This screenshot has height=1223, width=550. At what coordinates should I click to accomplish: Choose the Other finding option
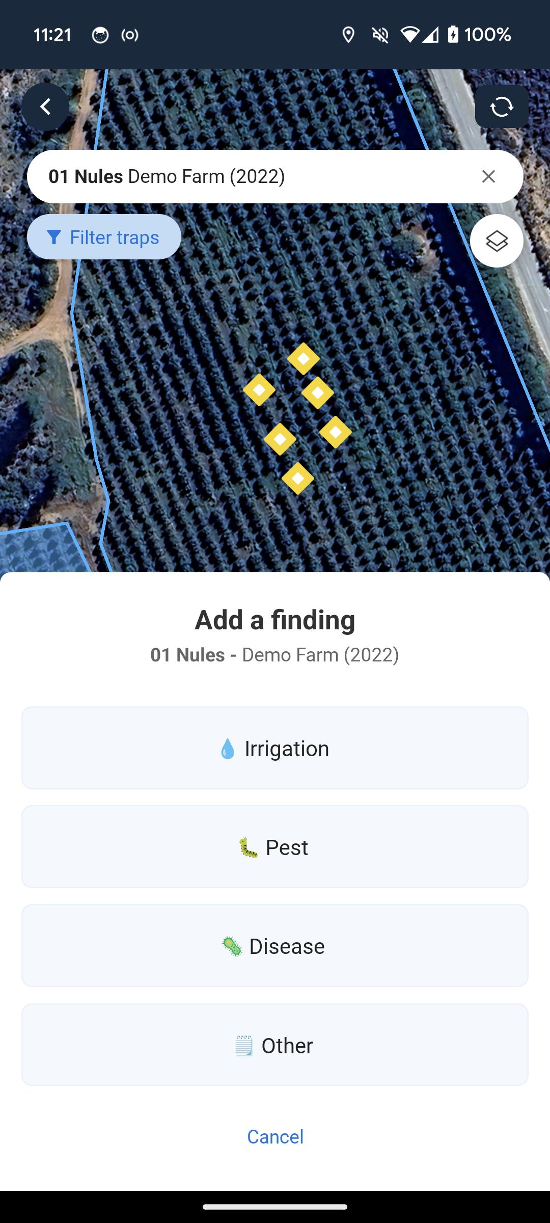(x=275, y=1045)
